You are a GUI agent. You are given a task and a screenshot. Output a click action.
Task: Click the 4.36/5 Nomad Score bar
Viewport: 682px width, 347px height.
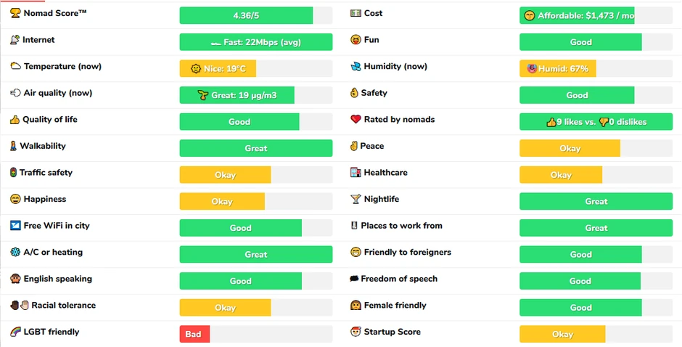click(x=246, y=15)
